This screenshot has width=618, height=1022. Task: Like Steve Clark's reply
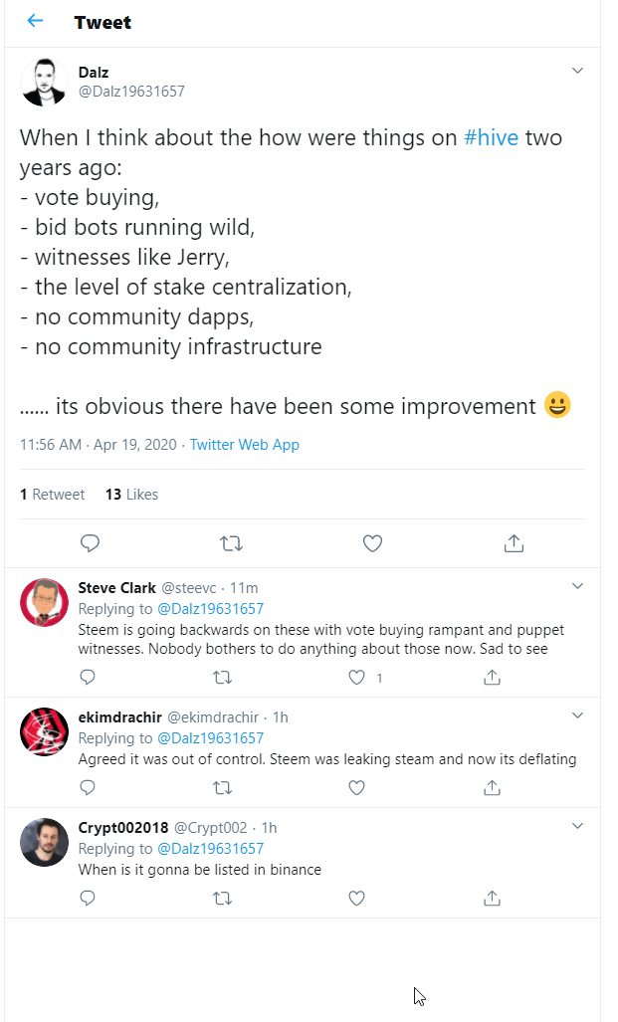(x=357, y=677)
